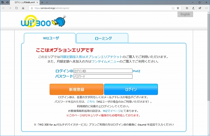Screen dimensions: 210x136
Task: Add page to favorites star icon
Action: 178,8
